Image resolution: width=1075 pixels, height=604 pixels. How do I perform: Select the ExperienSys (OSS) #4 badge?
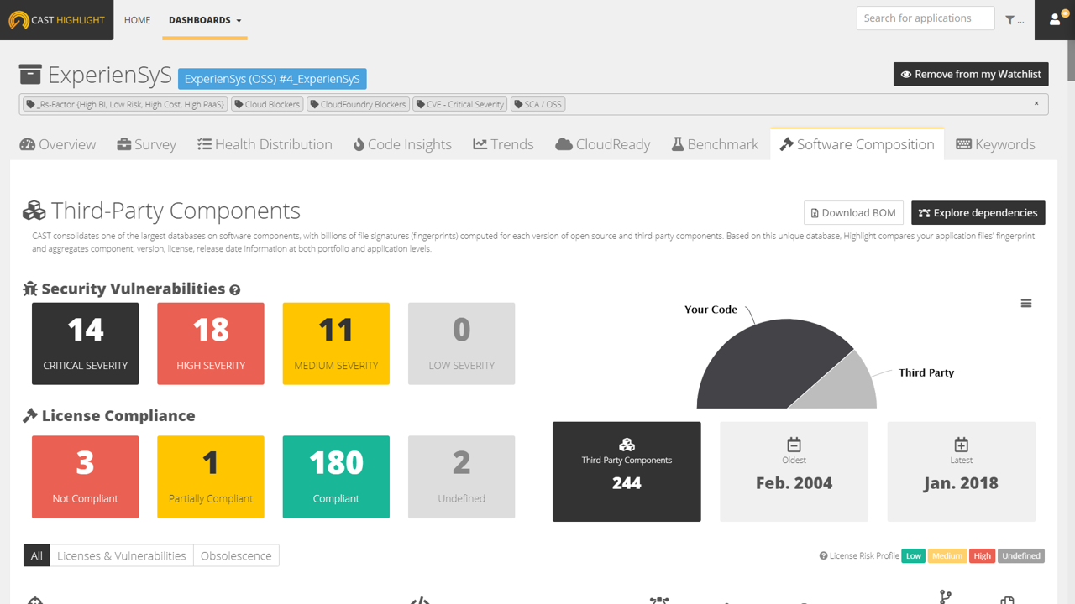[272, 79]
